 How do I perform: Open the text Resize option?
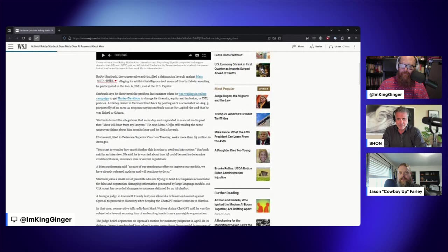tap(316, 46)
